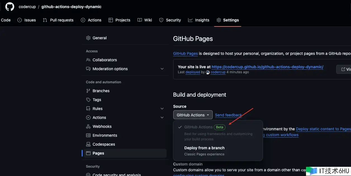Image resolution: width=351 pixels, height=176 pixels.
Task: Expand the Moderation options section
Action: click(x=162, y=69)
